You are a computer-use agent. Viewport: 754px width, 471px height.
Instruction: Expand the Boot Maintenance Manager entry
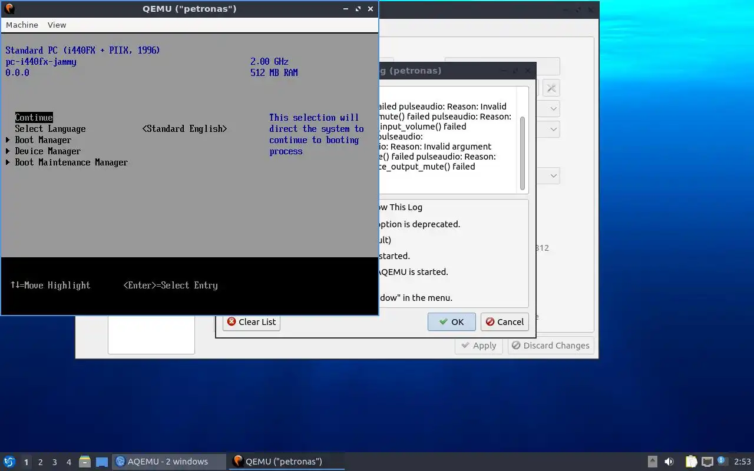pos(71,162)
